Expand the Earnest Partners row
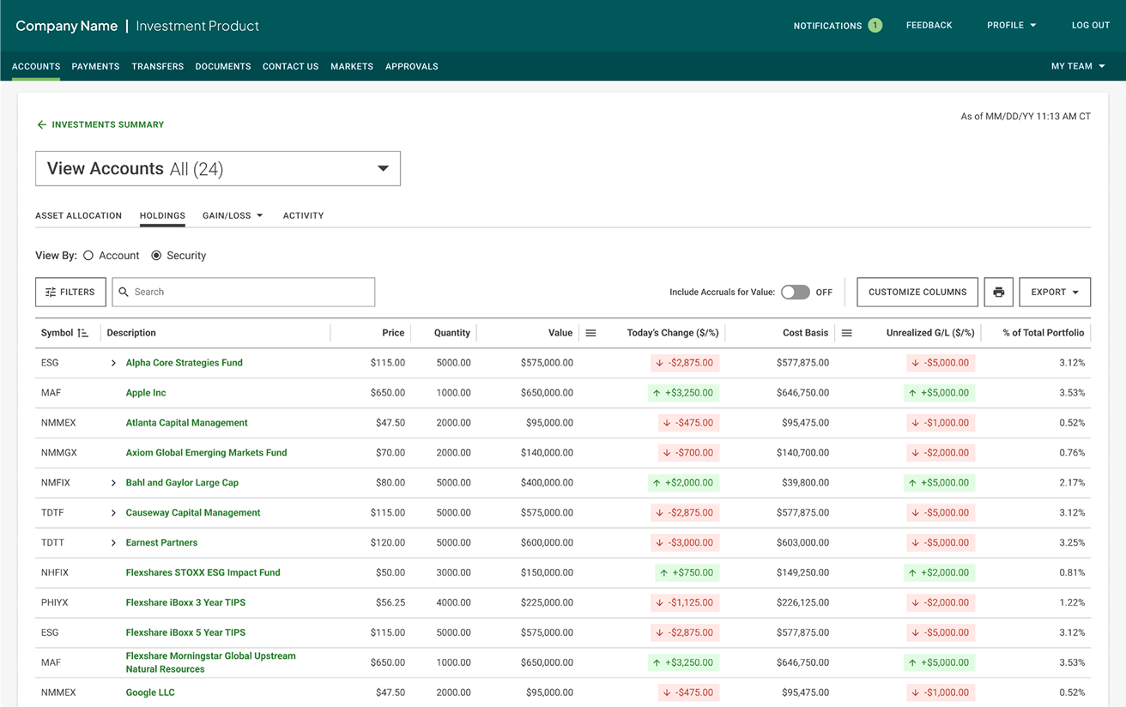The image size is (1126, 707). (113, 543)
